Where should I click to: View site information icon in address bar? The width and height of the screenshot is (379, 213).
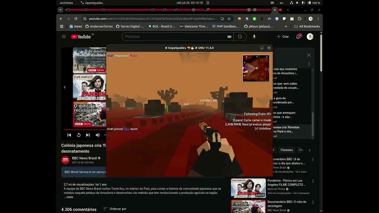(84, 19)
